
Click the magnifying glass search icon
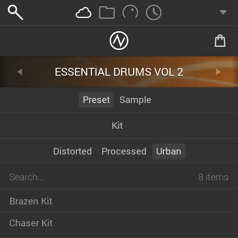coord(15,12)
